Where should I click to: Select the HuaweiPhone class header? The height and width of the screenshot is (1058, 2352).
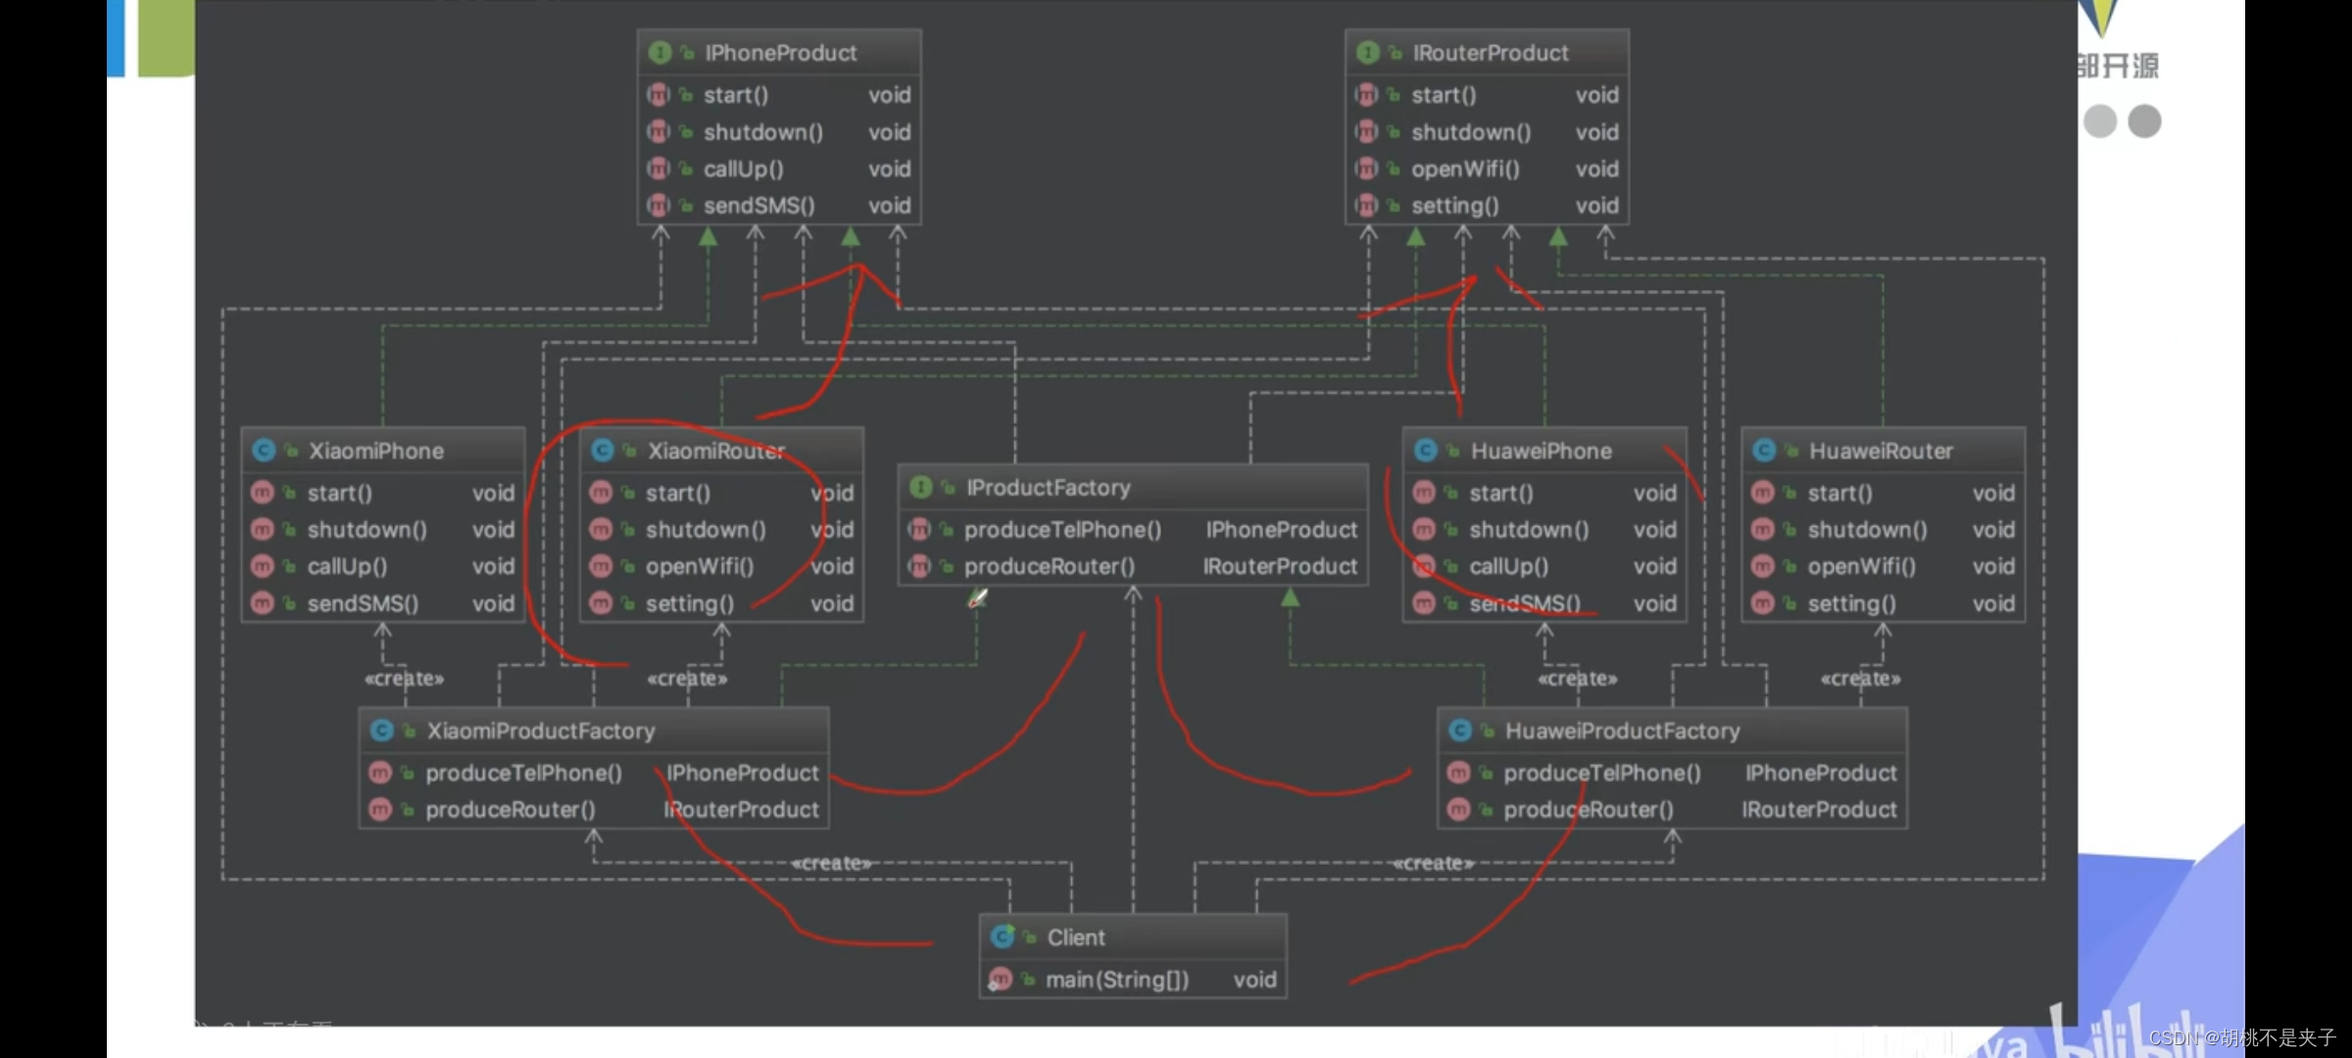(1544, 451)
